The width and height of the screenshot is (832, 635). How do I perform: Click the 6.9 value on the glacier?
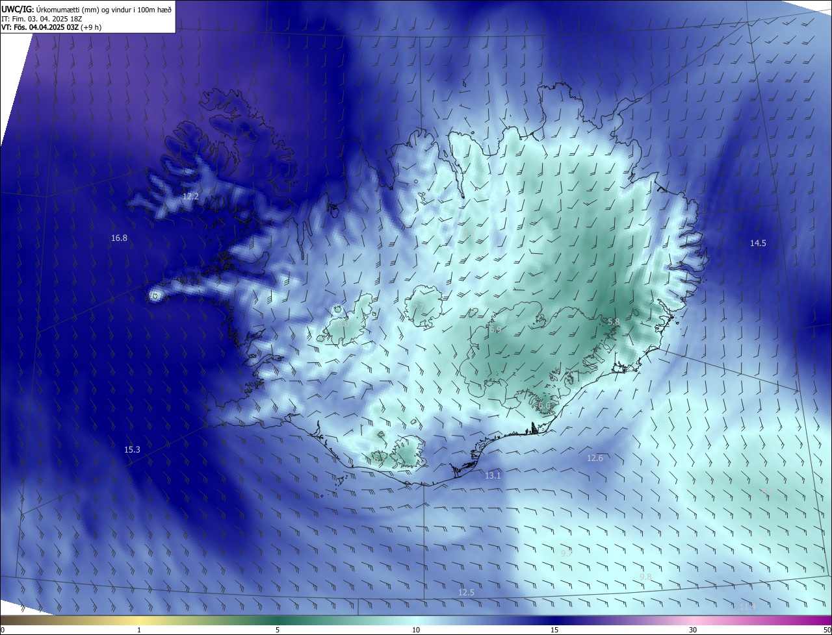495,330
